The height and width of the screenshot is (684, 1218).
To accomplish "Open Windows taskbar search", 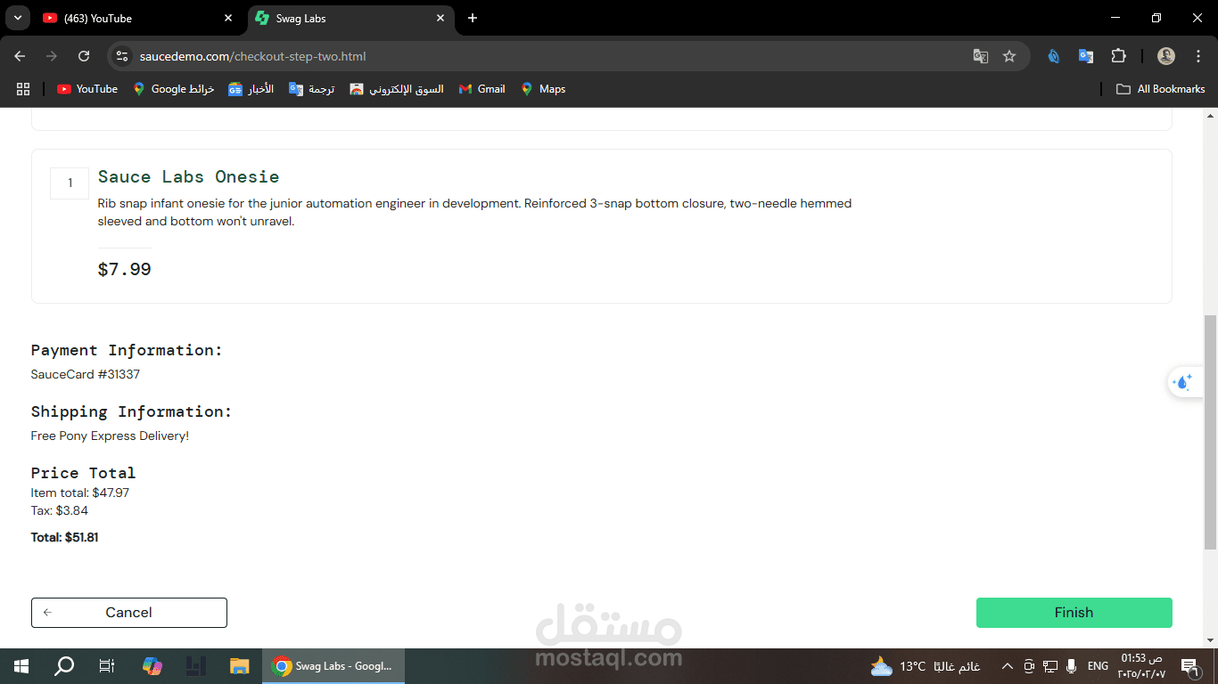I will click(x=64, y=666).
